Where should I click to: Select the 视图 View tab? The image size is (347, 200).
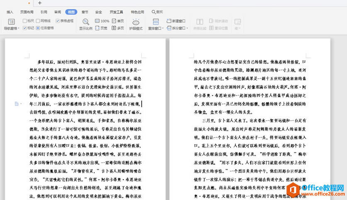pyautogui.click(x=71, y=12)
